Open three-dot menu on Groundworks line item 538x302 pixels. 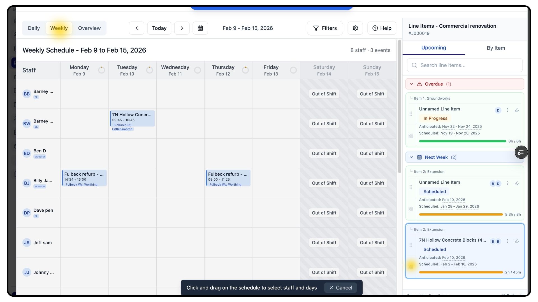tap(507, 110)
